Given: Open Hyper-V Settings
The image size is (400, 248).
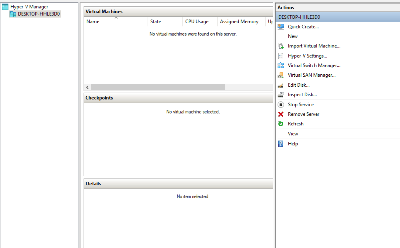Looking at the screenshot, I should pos(307,56).
